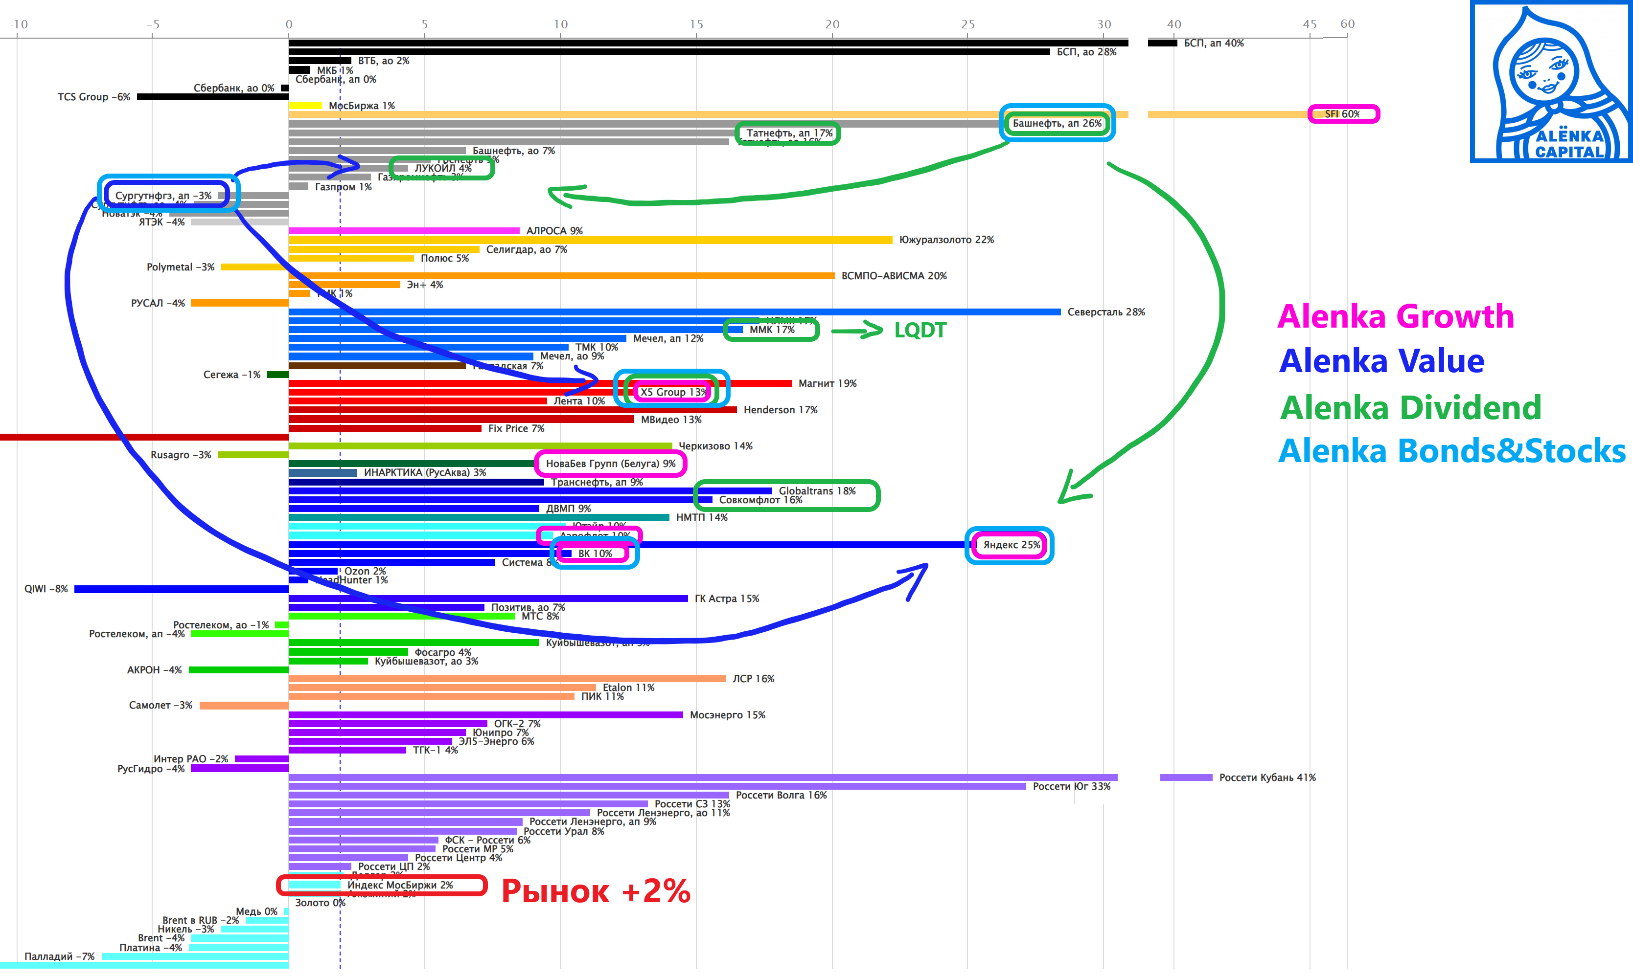Click the 'Фосагро 4%' label

click(x=443, y=652)
